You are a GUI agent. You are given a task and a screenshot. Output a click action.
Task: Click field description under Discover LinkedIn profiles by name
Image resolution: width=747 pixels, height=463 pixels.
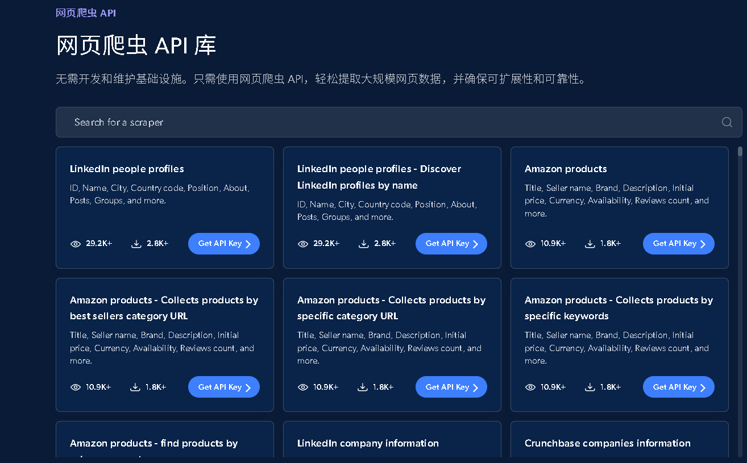click(x=387, y=211)
